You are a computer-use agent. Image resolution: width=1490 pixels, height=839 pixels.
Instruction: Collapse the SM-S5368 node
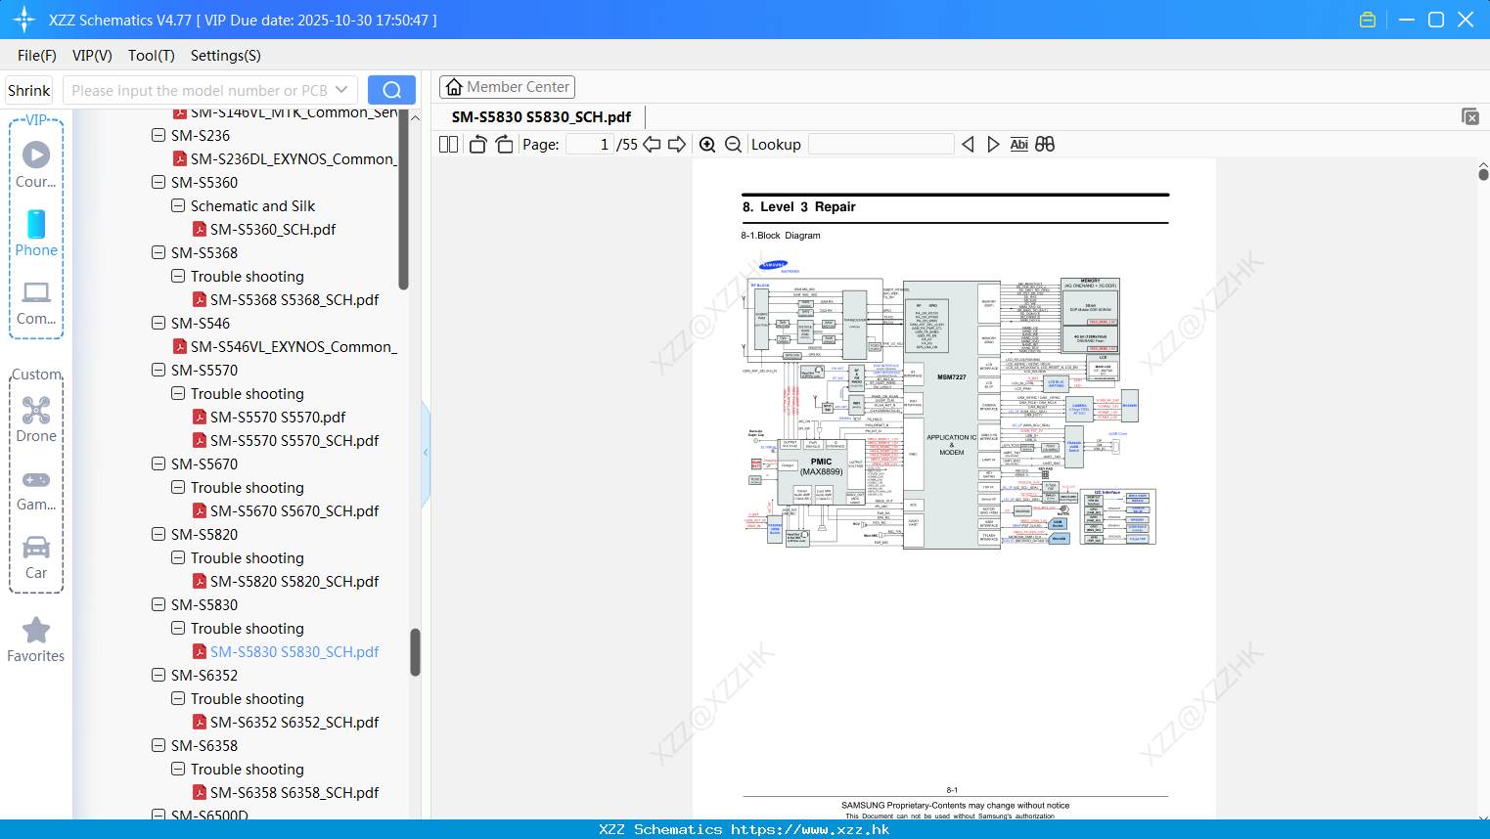pyautogui.click(x=158, y=252)
